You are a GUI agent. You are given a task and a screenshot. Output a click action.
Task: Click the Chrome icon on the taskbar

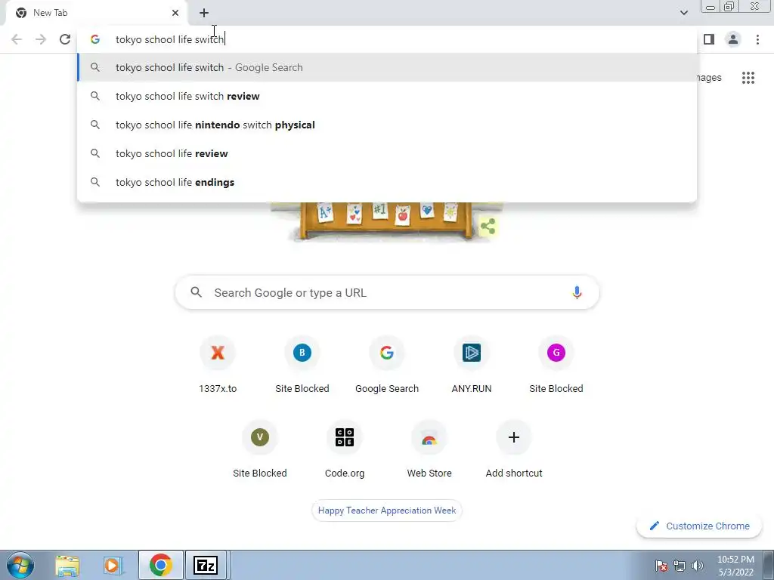(x=160, y=565)
